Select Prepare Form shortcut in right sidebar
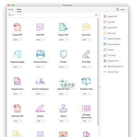The image size is (135, 137). tap(111, 61)
